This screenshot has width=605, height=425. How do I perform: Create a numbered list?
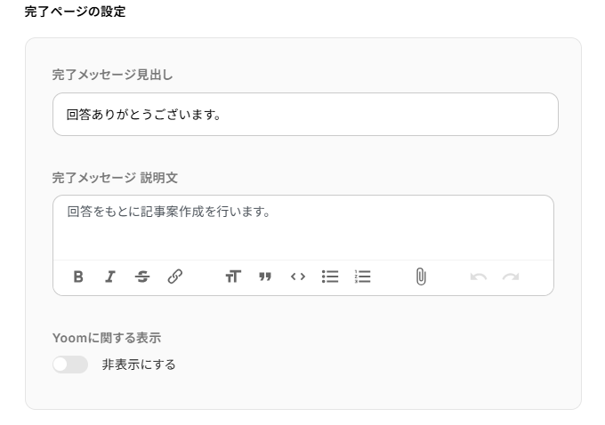pos(362,277)
